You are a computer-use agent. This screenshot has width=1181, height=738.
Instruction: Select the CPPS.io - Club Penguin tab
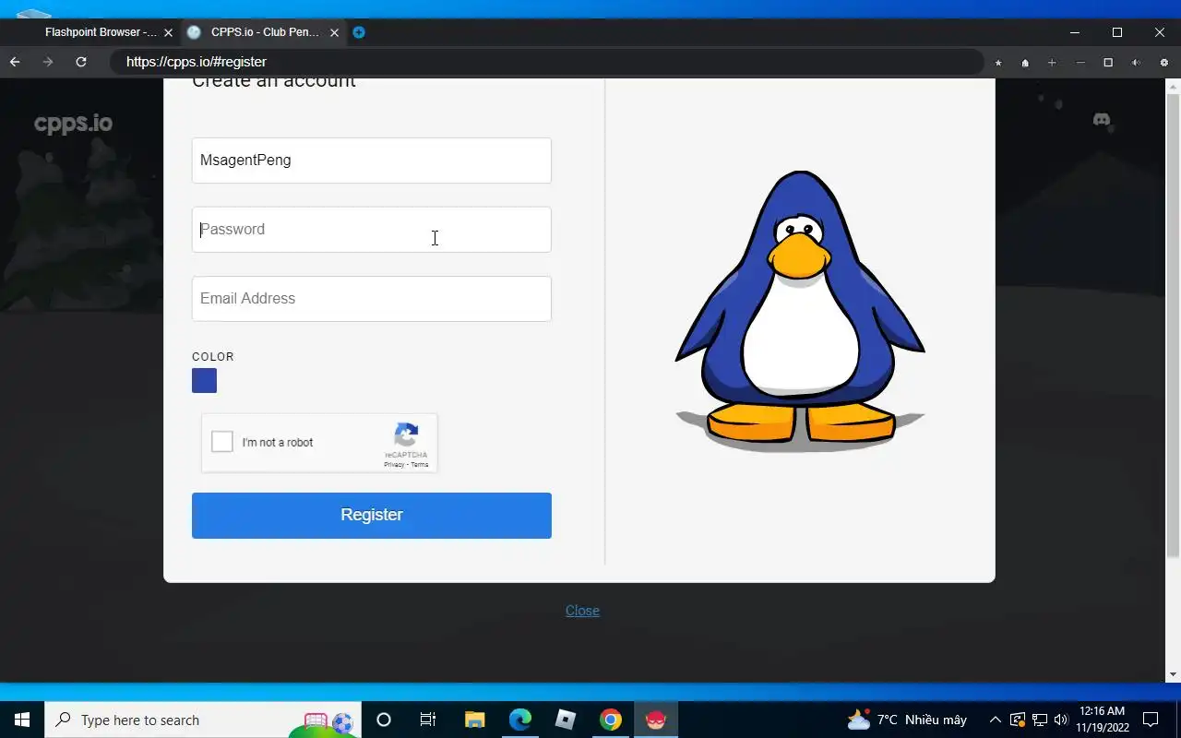point(263,32)
